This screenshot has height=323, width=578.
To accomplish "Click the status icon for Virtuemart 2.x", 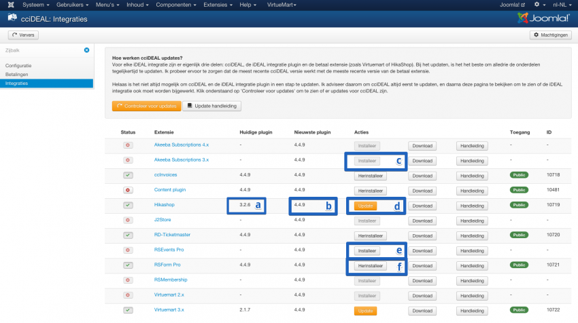I will click(x=128, y=295).
